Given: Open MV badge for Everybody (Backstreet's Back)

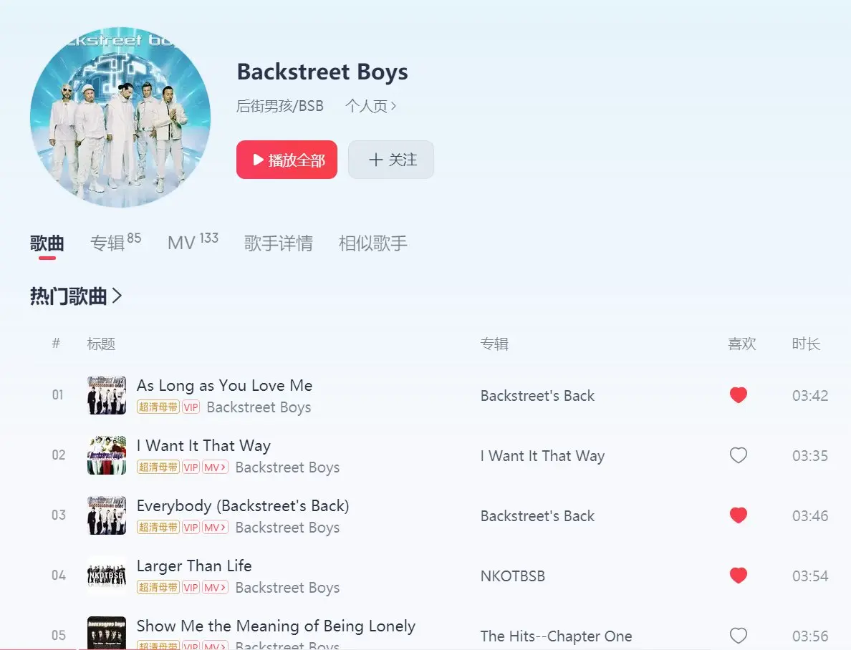Looking at the screenshot, I should [215, 528].
